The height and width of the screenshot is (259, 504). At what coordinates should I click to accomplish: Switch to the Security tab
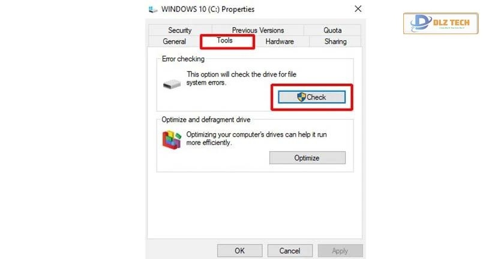[180, 30]
